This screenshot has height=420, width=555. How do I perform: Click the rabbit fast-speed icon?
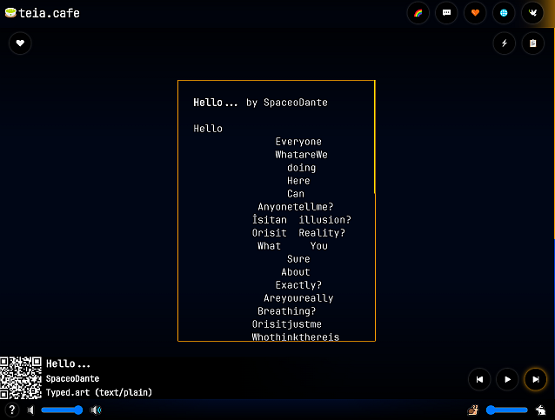[x=541, y=410]
